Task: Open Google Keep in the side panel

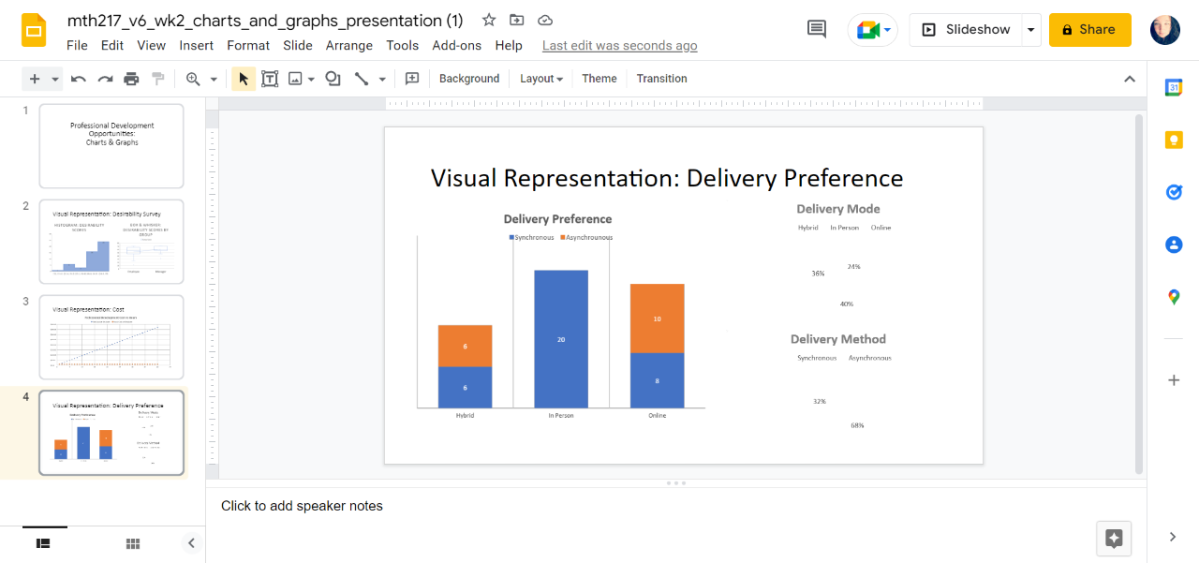Action: coord(1174,140)
